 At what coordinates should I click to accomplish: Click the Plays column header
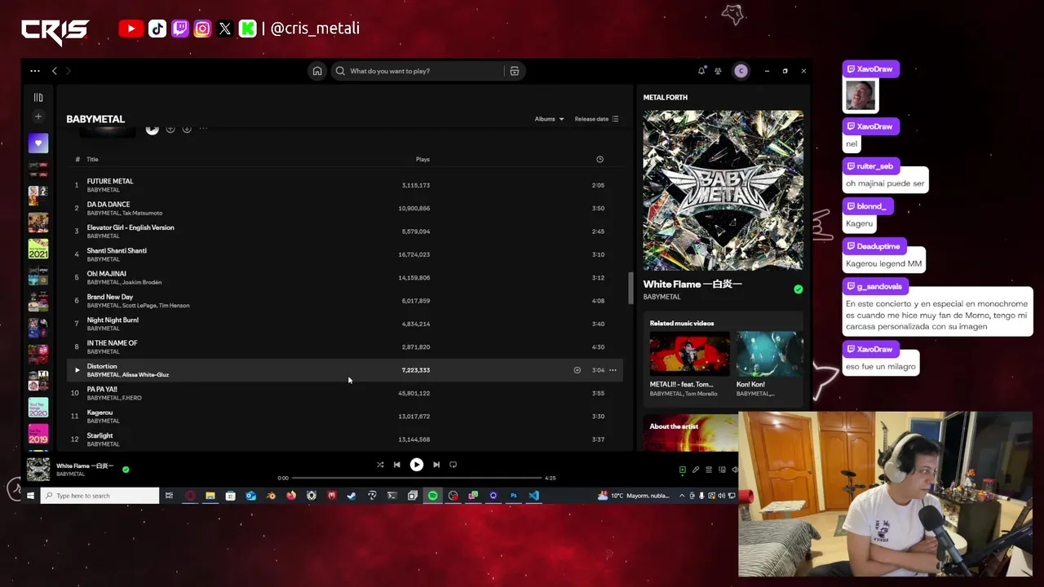click(x=422, y=159)
